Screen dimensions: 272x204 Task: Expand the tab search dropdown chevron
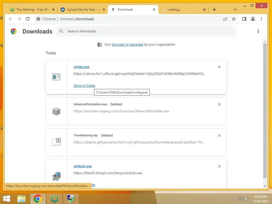(235, 10)
